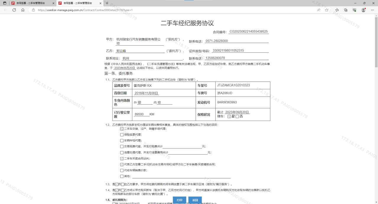
Task: Click contract number CG2023062214055439525
Action: (x=249, y=31)
